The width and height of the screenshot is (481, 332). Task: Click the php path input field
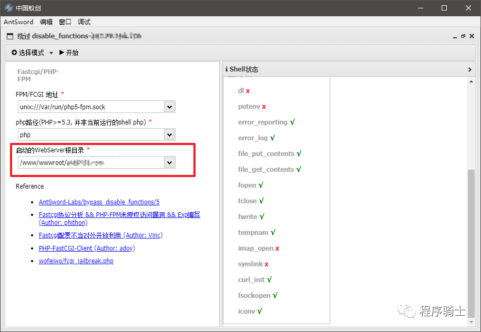91,134
